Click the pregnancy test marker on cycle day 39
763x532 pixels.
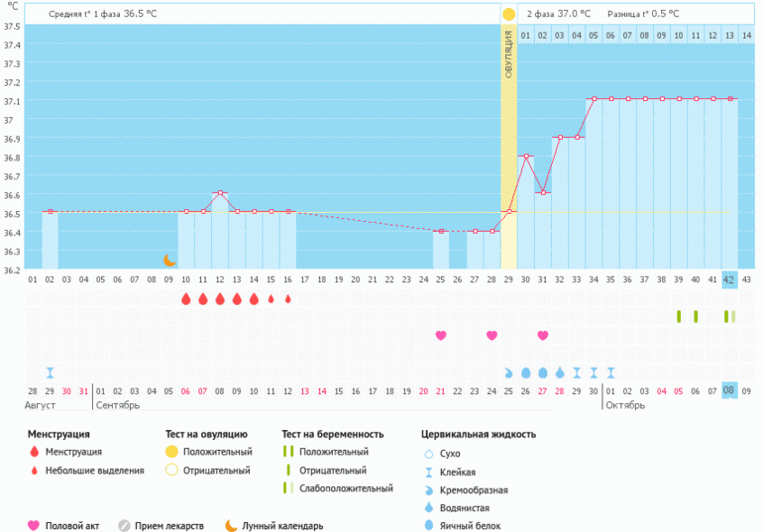[x=679, y=316]
